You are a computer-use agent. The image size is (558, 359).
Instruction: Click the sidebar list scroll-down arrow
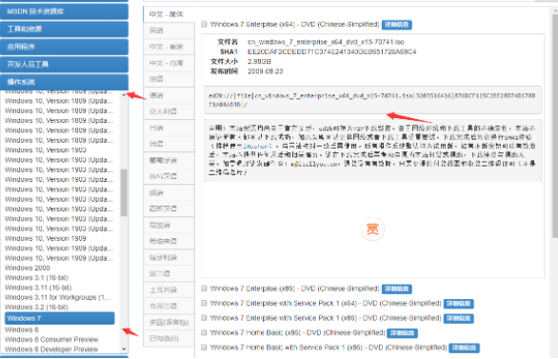(124, 349)
